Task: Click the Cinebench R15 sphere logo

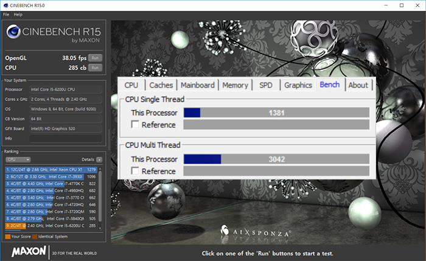Action: coord(13,32)
